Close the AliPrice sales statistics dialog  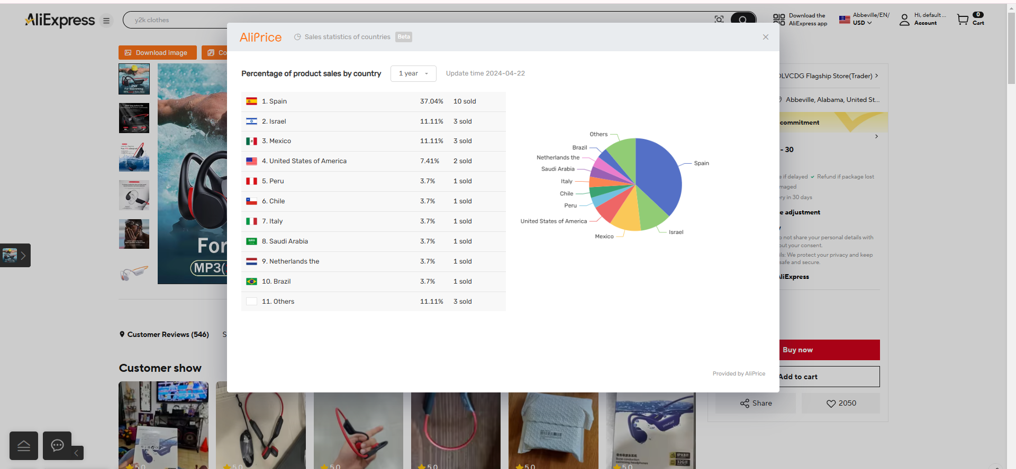765,37
